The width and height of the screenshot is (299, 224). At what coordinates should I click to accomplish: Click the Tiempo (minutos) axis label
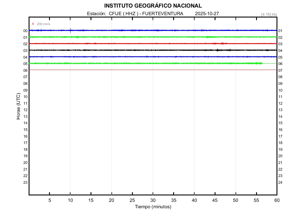point(153,207)
